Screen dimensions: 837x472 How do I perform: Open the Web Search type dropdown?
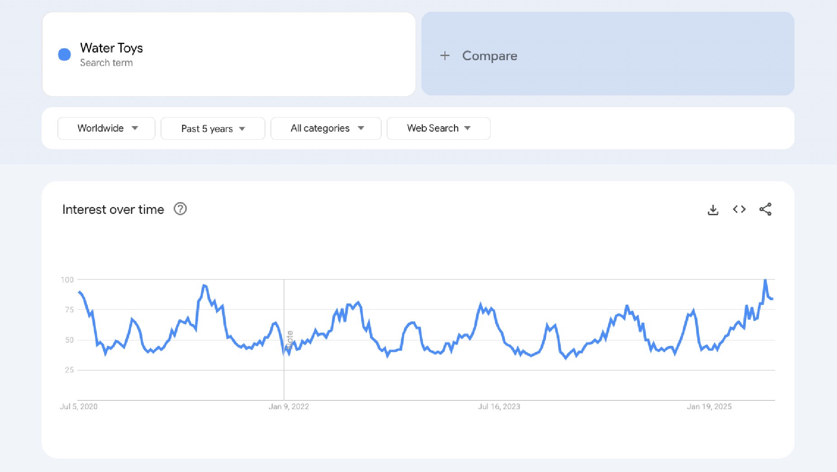pyautogui.click(x=439, y=128)
